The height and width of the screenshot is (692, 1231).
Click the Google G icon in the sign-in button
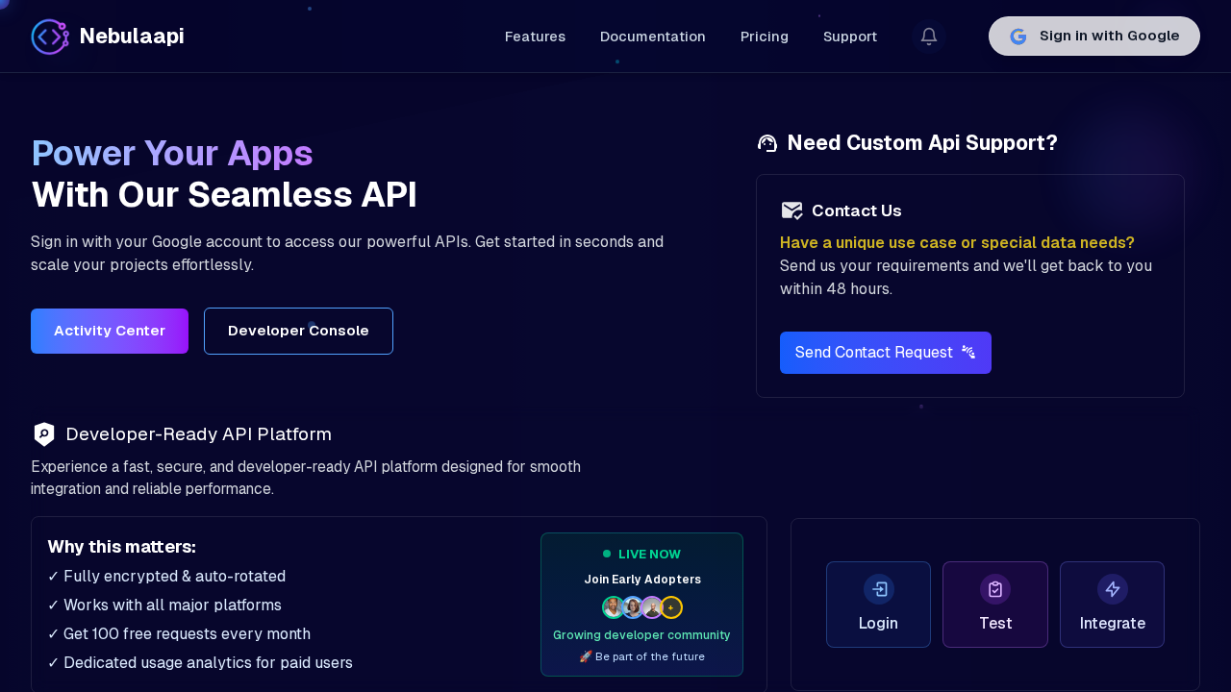1017,36
